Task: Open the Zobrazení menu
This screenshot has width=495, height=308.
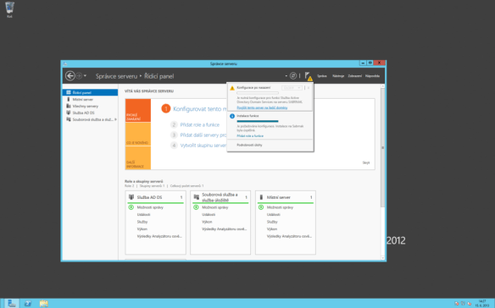Action: pos(355,76)
